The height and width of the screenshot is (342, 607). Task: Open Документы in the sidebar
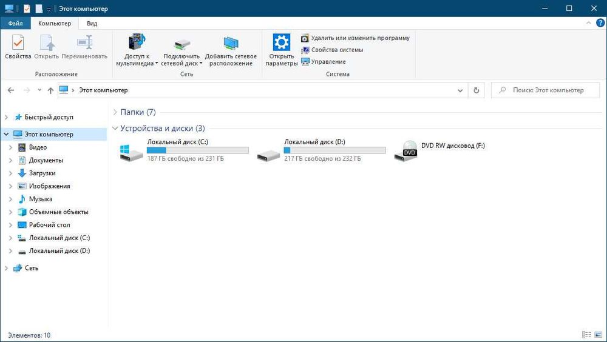coord(46,160)
